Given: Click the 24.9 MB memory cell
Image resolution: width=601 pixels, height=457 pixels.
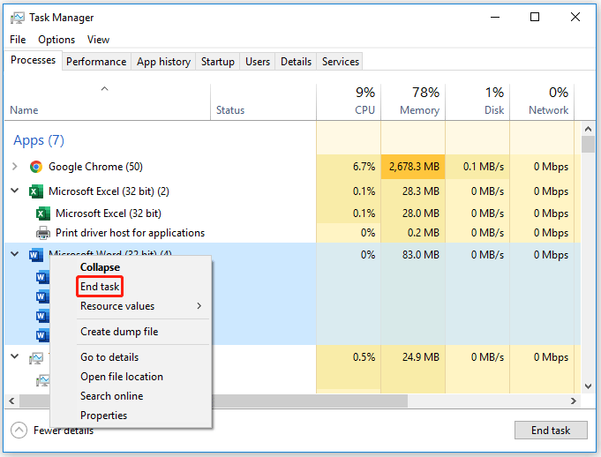Looking at the screenshot, I should [x=413, y=357].
